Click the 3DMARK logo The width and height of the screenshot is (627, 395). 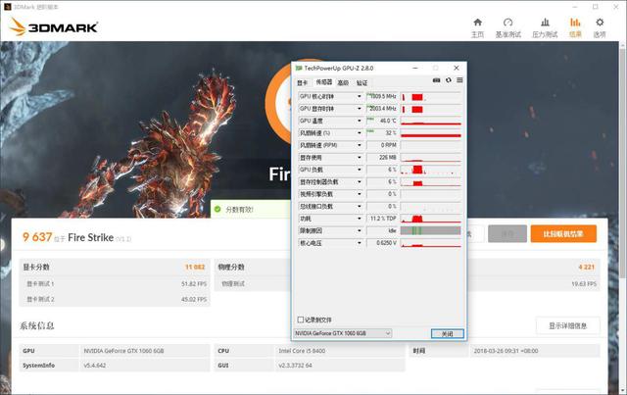click(x=54, y=26)
